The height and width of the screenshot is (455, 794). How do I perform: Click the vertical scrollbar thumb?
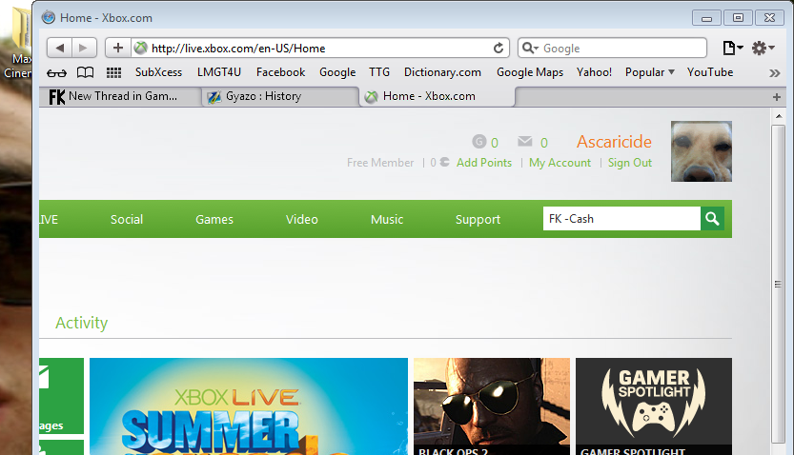click(778, 284)
